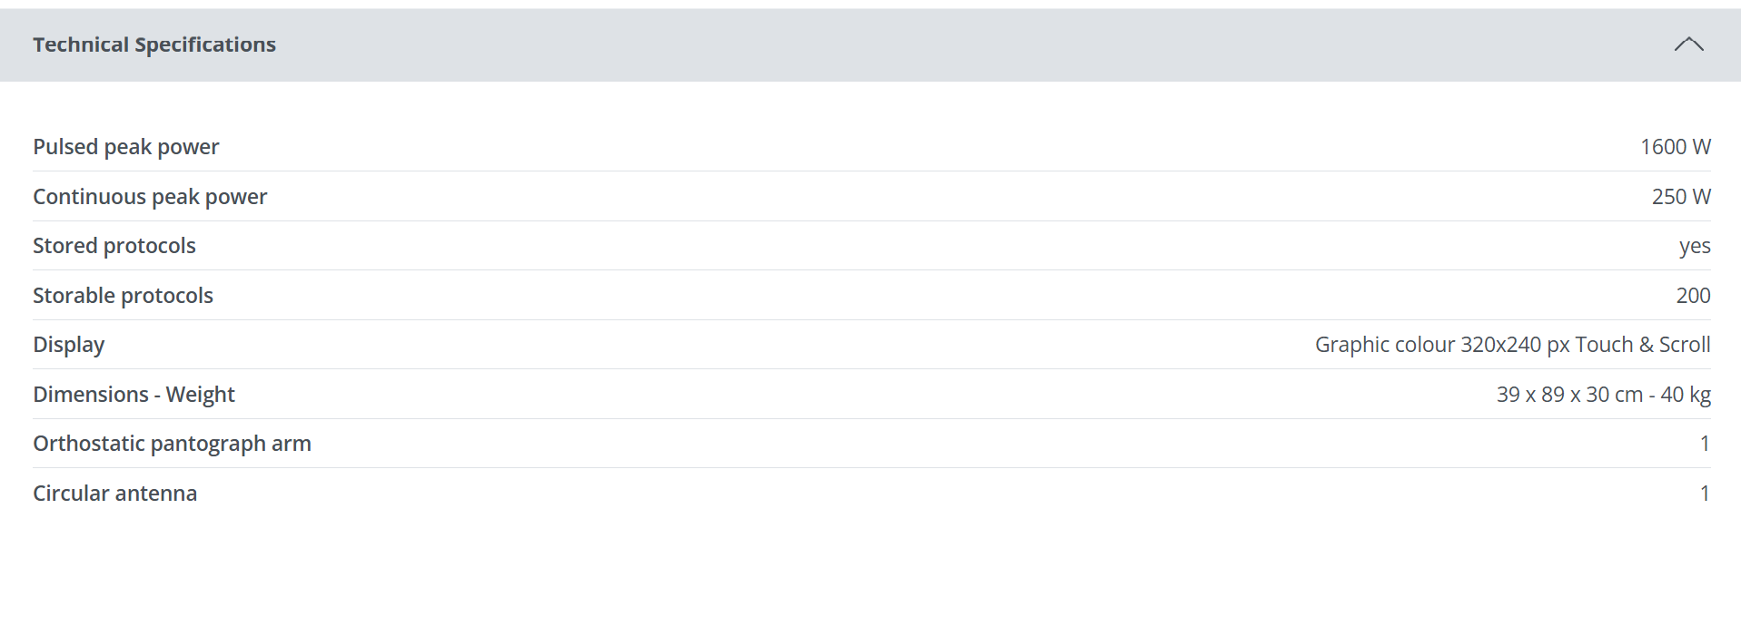
Task: Click the 1600 W value
Action: [1675, 147]
